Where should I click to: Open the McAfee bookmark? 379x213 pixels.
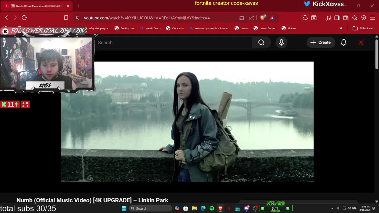click(x=289, y=28)
